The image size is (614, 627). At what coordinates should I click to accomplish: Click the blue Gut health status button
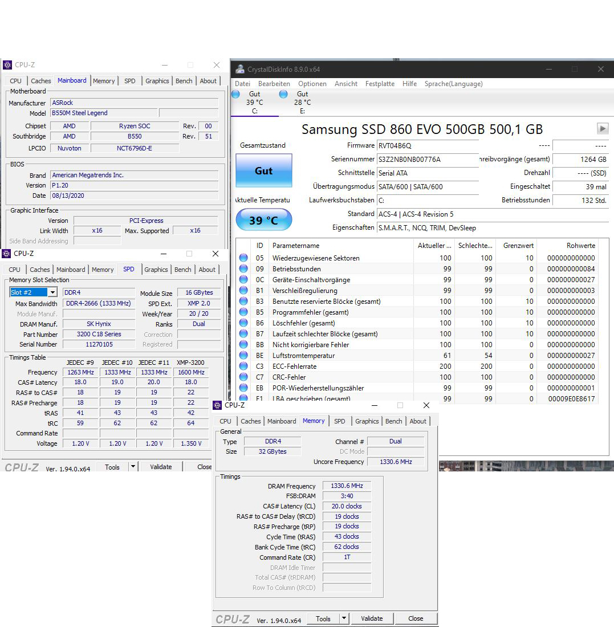point(263,171)
